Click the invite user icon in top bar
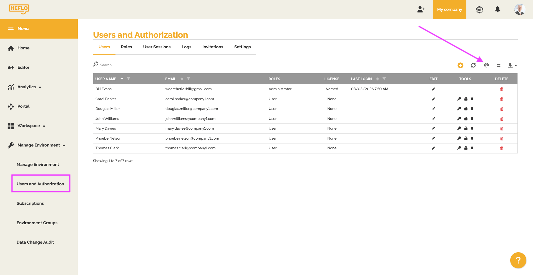The width and height of the screenshot is (533, 275). 421,9
